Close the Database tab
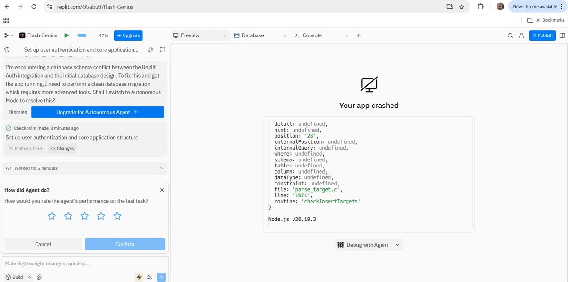Screen dimensions: 568x282 pyautogui.click(x=286, y=35)
